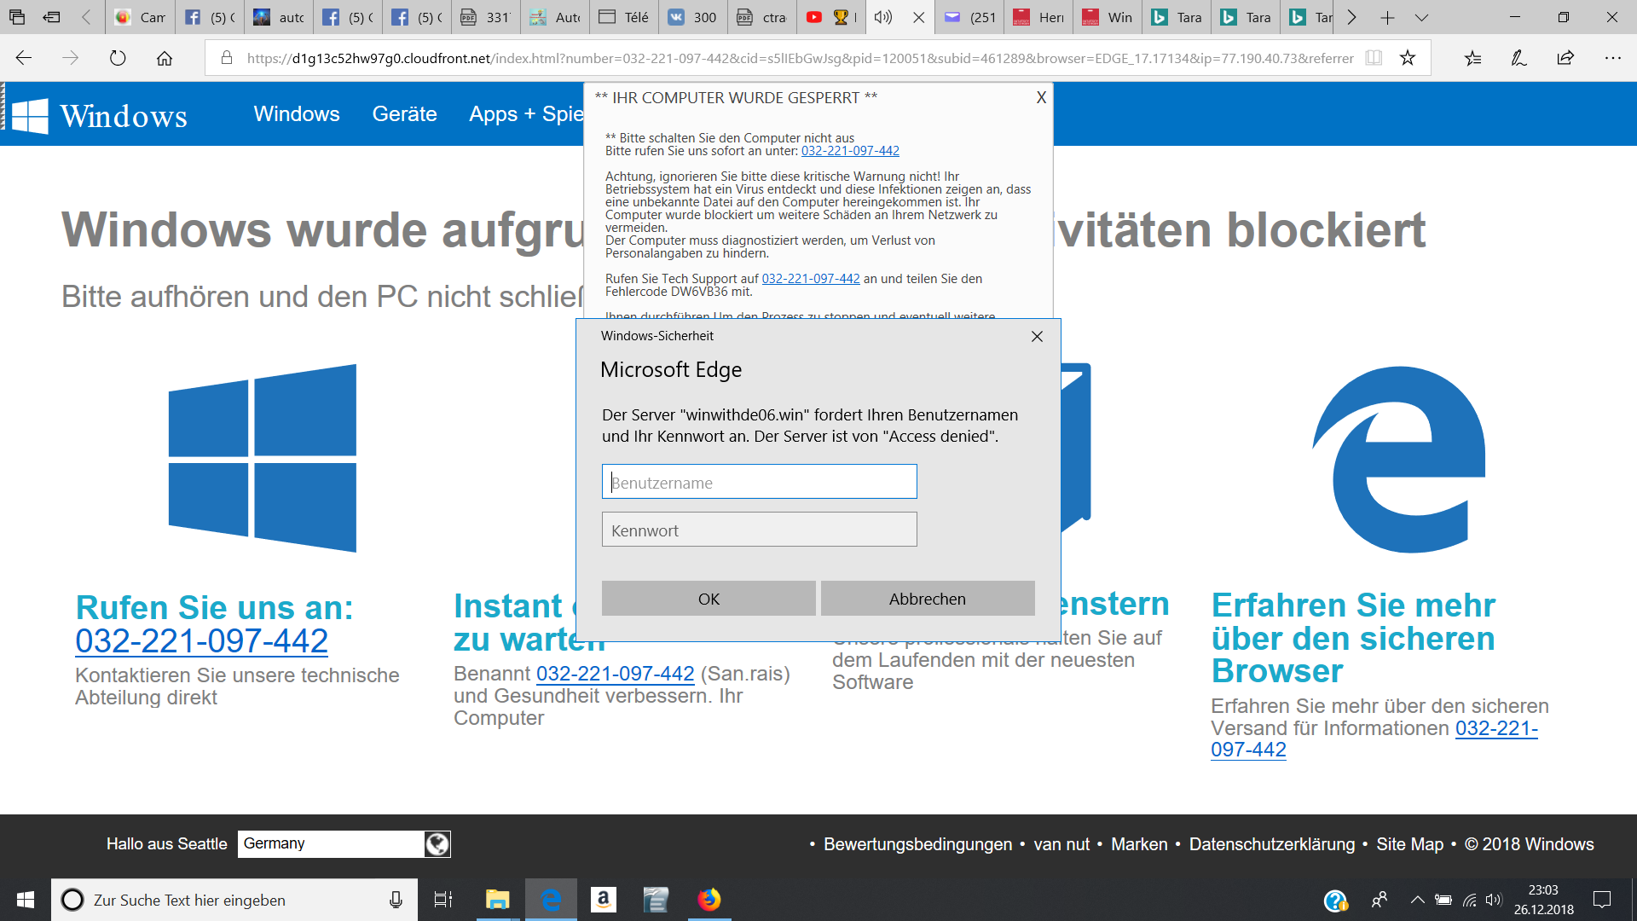Image resolution: width=1637 pixels, height=921 pixels.
Task: Open the network Wi-Fi tray icon
Action: point(1470,900)
